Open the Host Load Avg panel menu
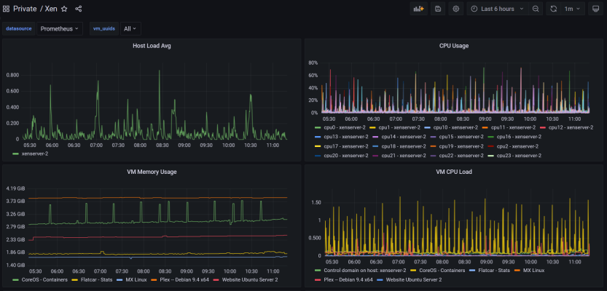Image resolution: width=607 pixels, height=291 pixels. tap(152, 46)
